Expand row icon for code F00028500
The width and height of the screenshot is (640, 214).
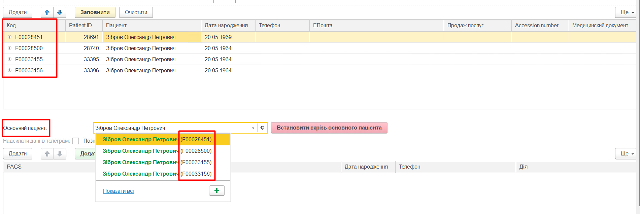(10, 48)
